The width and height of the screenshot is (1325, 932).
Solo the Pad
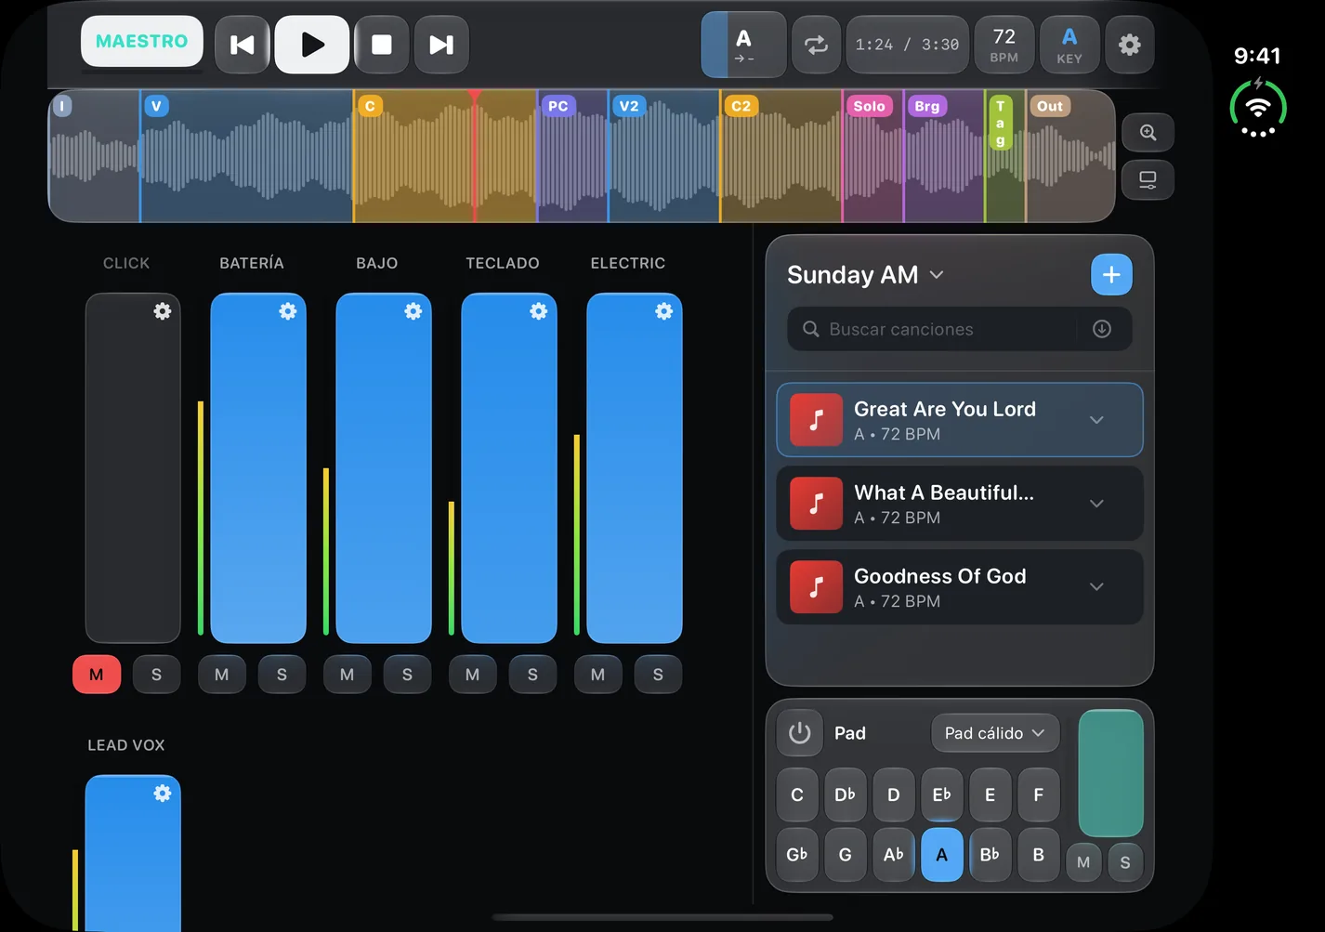(1125, 862)
